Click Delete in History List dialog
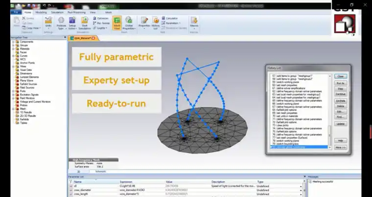Image resolution: width=372 pixels, height=197 pixels. [341, 106]
